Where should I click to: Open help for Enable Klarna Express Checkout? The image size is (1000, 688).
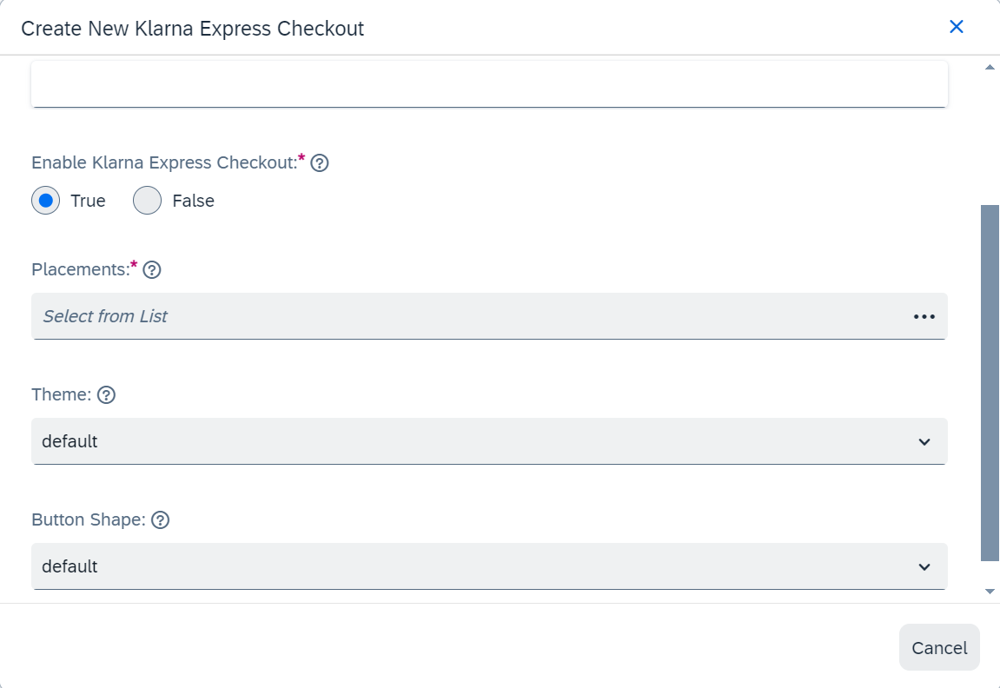pos(320,163)
